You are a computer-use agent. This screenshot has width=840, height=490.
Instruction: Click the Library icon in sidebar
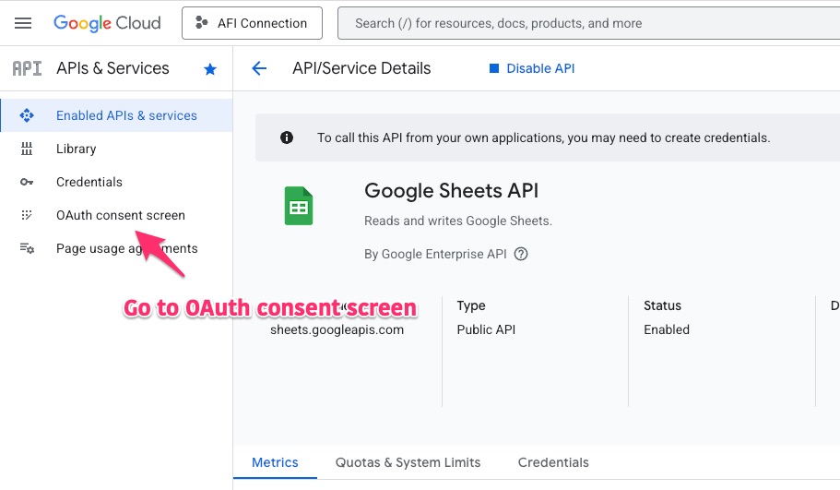tap(27, 149)
